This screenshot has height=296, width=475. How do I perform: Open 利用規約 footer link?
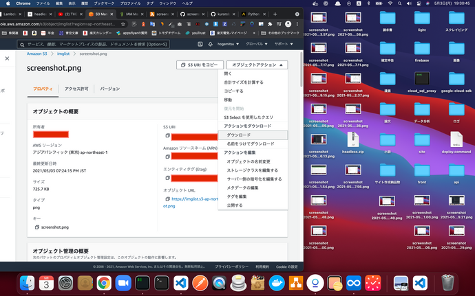tap(262, 266)
